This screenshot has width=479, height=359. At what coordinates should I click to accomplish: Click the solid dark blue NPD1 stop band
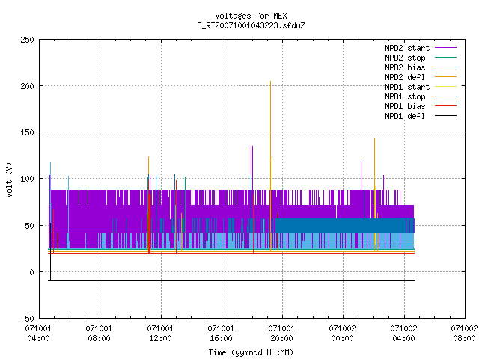(x=341, y=226)
